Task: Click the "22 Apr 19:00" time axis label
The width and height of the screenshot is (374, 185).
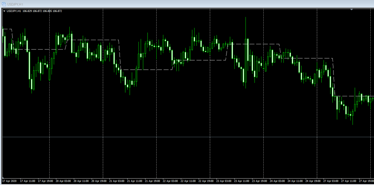Action: [x=206, y=181]
